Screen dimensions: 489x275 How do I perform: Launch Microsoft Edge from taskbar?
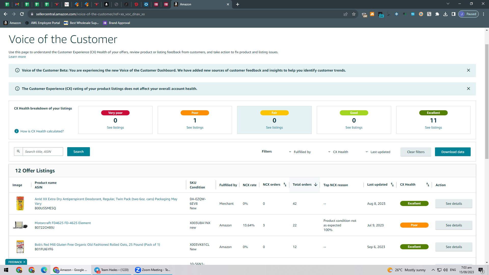pos(44,270)
